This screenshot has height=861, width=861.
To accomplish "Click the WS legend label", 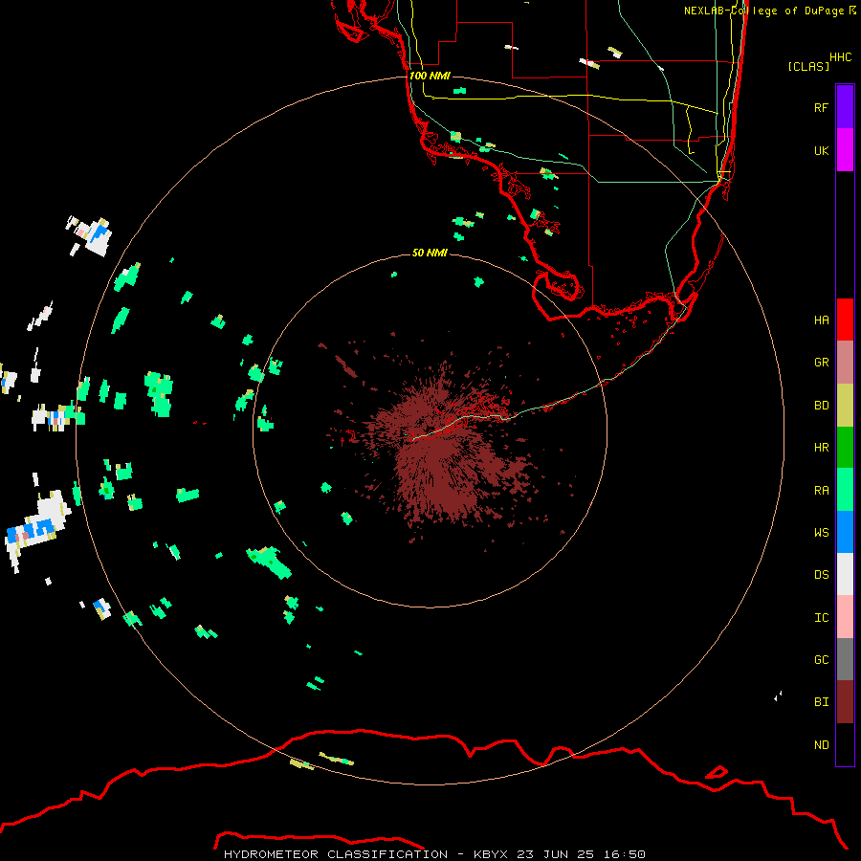I will [x=821, y=533].
